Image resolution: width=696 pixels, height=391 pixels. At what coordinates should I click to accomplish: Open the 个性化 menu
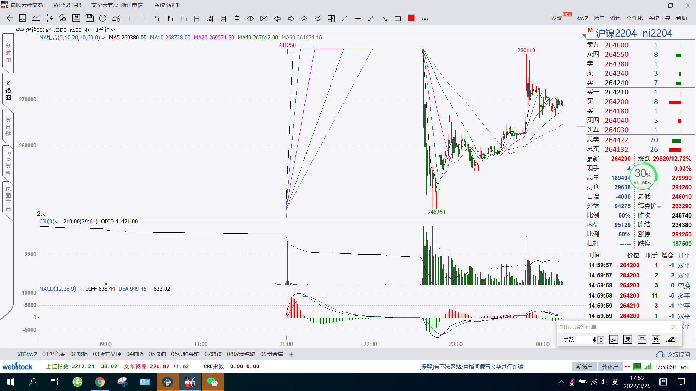click(634, 18)
